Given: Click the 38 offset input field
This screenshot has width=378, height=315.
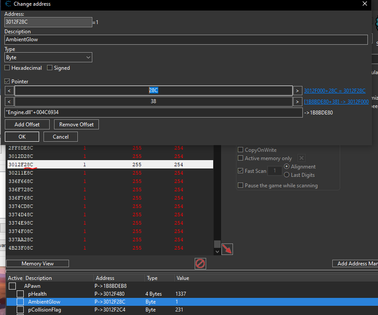Looking at the screenshot, I should click(153, 101).
